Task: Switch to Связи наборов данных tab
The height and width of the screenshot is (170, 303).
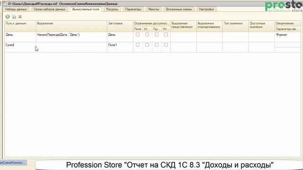Action: (49, 9)
